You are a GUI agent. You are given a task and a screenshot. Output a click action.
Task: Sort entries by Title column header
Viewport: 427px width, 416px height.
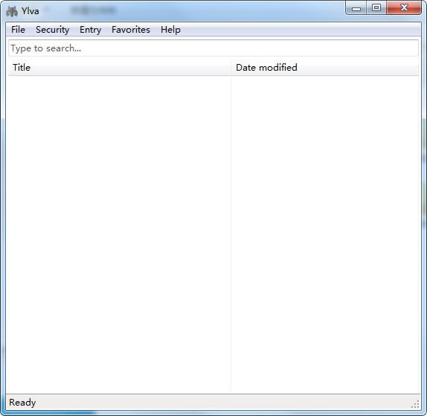click(119, 67)
